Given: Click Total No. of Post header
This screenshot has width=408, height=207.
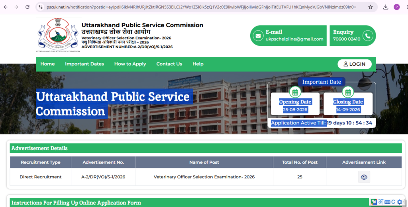Looking at the screenshot, I should pyautogui.click(x=300, y=162).
